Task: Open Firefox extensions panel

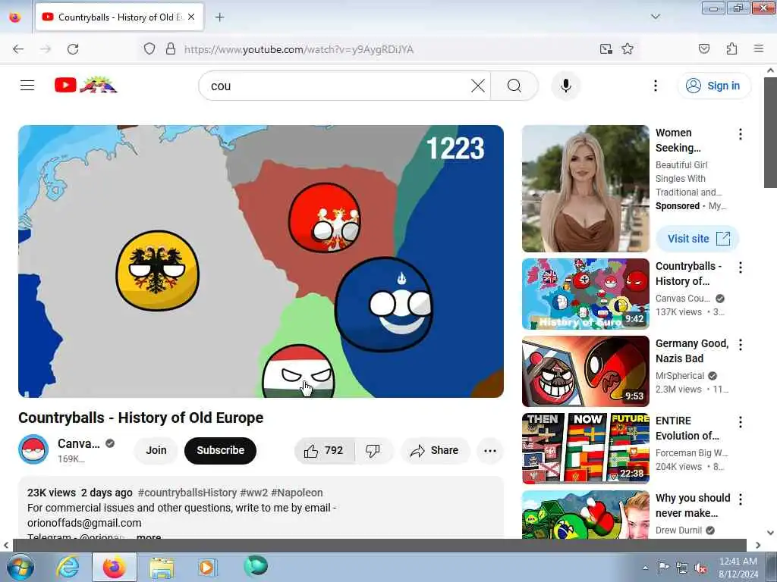Action: [731, 49]
